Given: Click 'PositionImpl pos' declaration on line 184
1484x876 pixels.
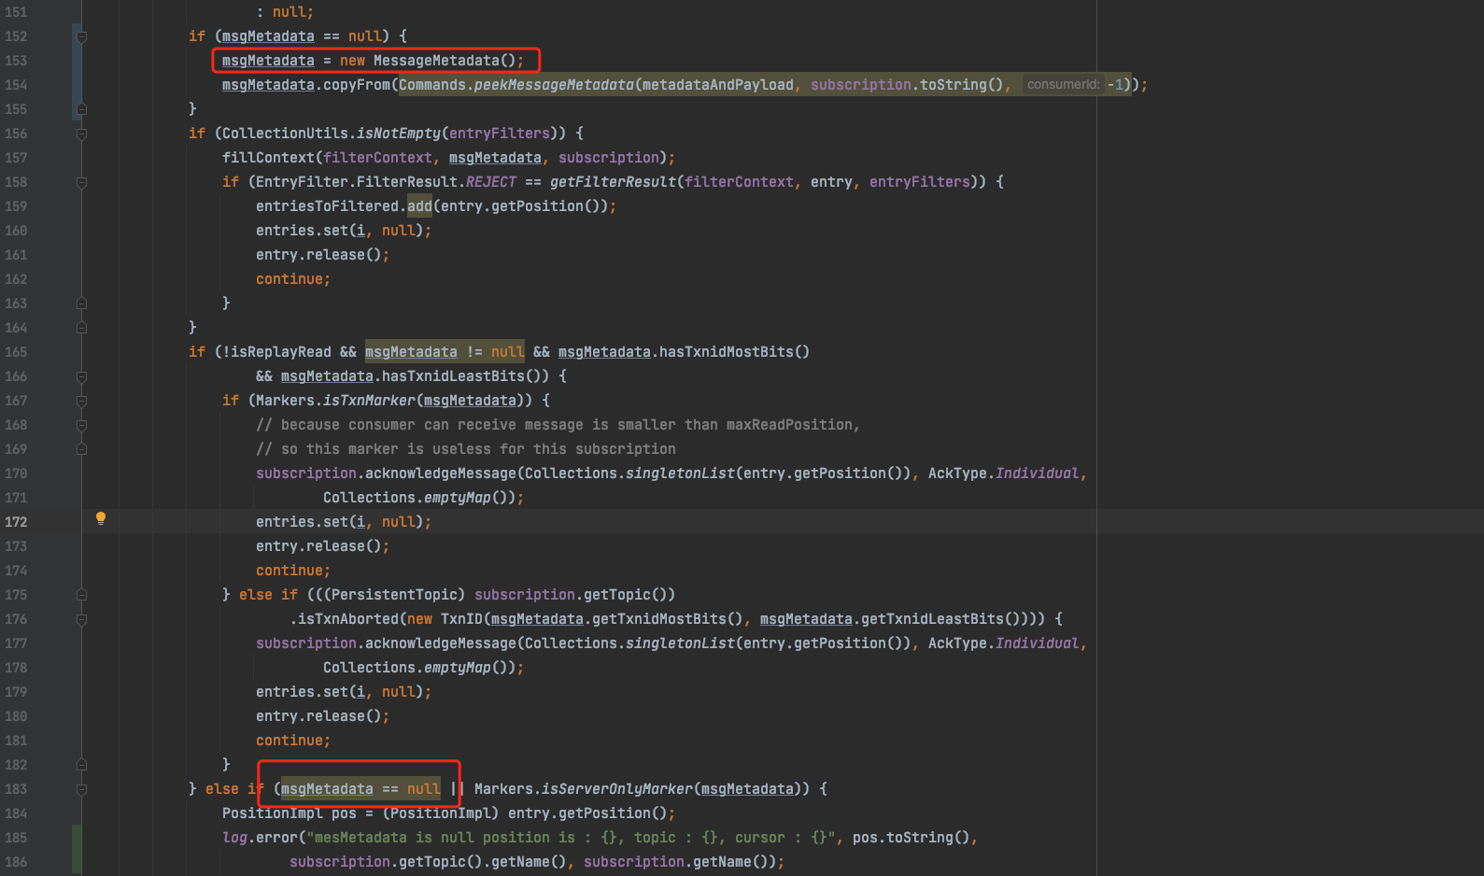Looking at the screenshot, I should coord(290,813).
